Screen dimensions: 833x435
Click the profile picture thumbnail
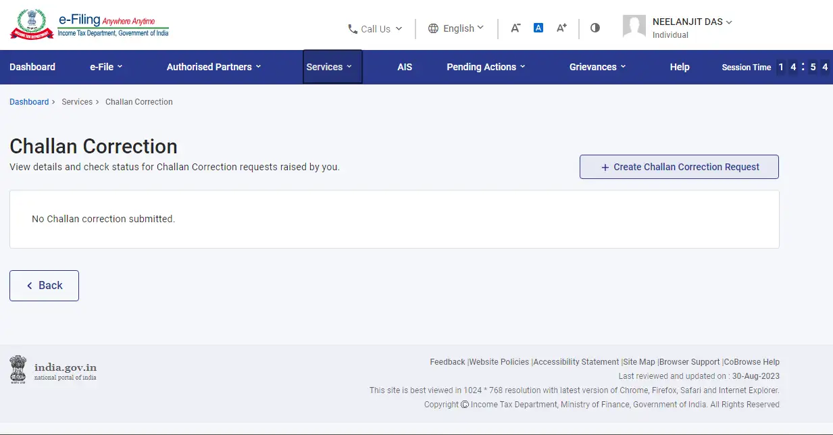[634, 27]
